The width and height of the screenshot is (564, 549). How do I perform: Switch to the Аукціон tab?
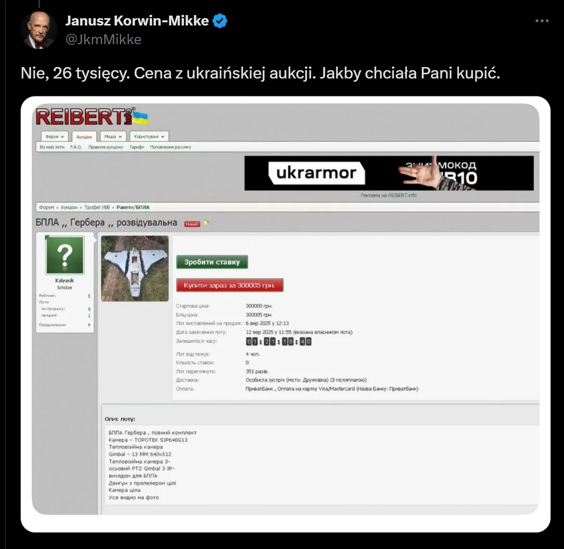pos(84,137)
